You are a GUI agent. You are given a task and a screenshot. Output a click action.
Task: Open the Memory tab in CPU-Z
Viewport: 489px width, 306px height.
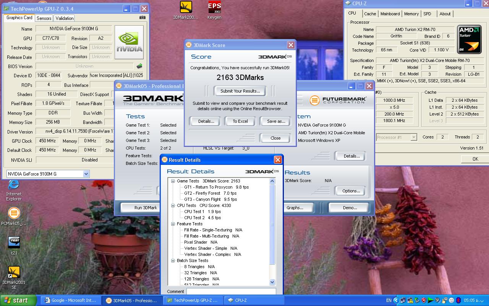tap(411, 14)
